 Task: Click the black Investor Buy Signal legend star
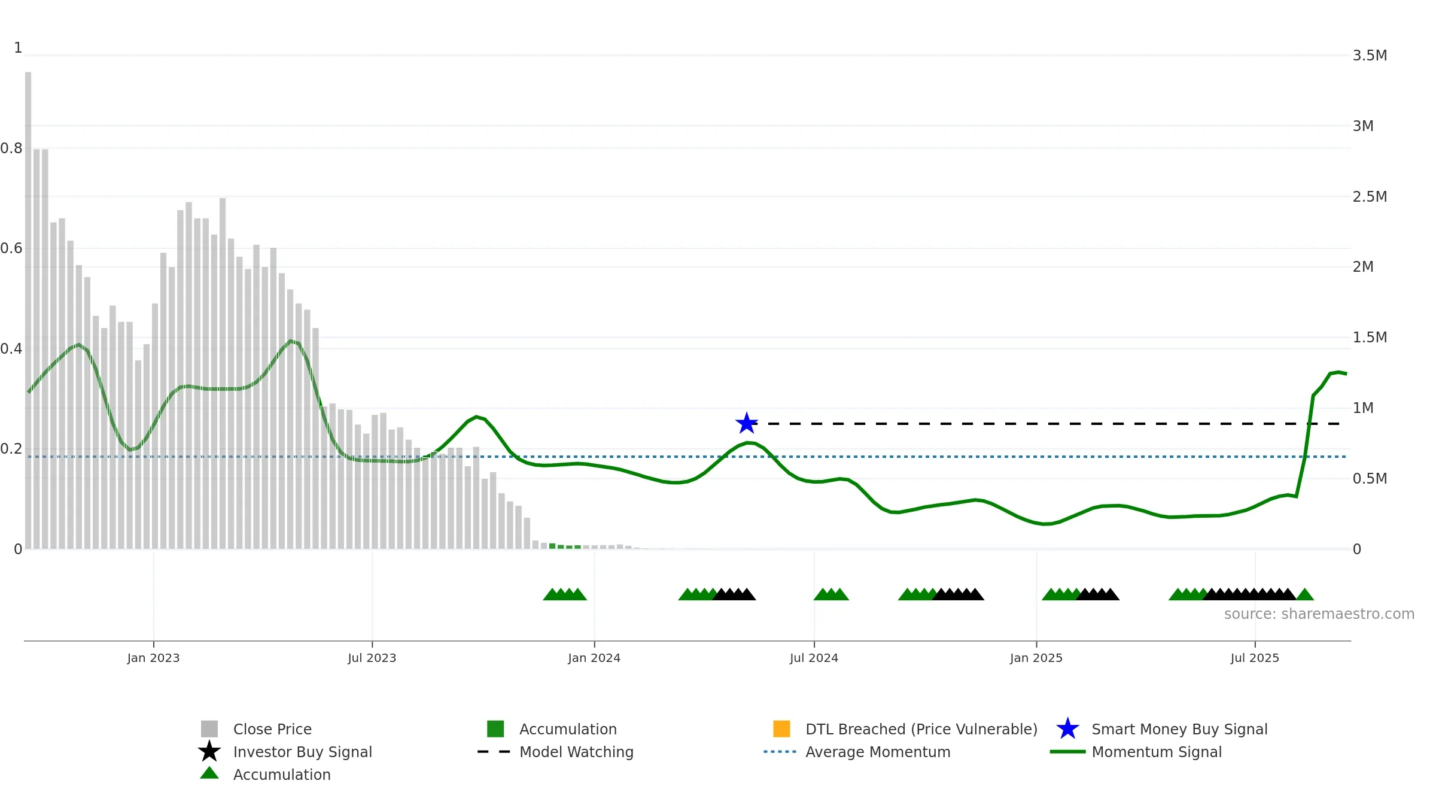[x=209, y=751]
